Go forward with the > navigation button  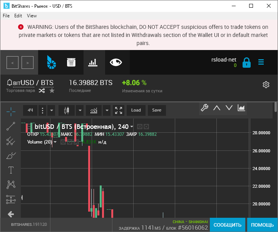tap(27, 62)
